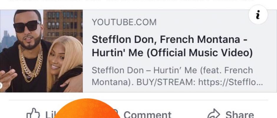Open the Hurtin' Me music video thumbnail
This screenshot has height=118, width=277.
[41, 51]
